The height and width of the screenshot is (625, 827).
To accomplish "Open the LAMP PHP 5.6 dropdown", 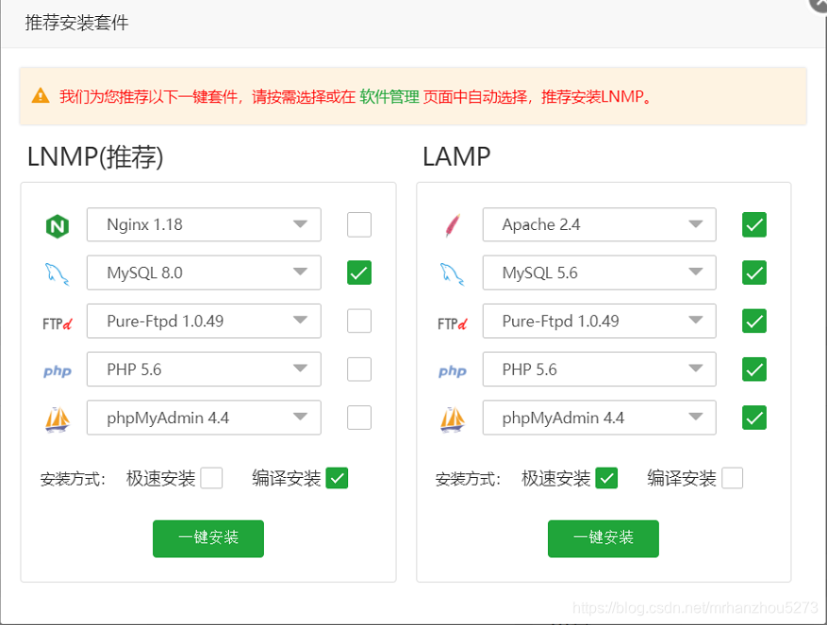I will [599, 370].
